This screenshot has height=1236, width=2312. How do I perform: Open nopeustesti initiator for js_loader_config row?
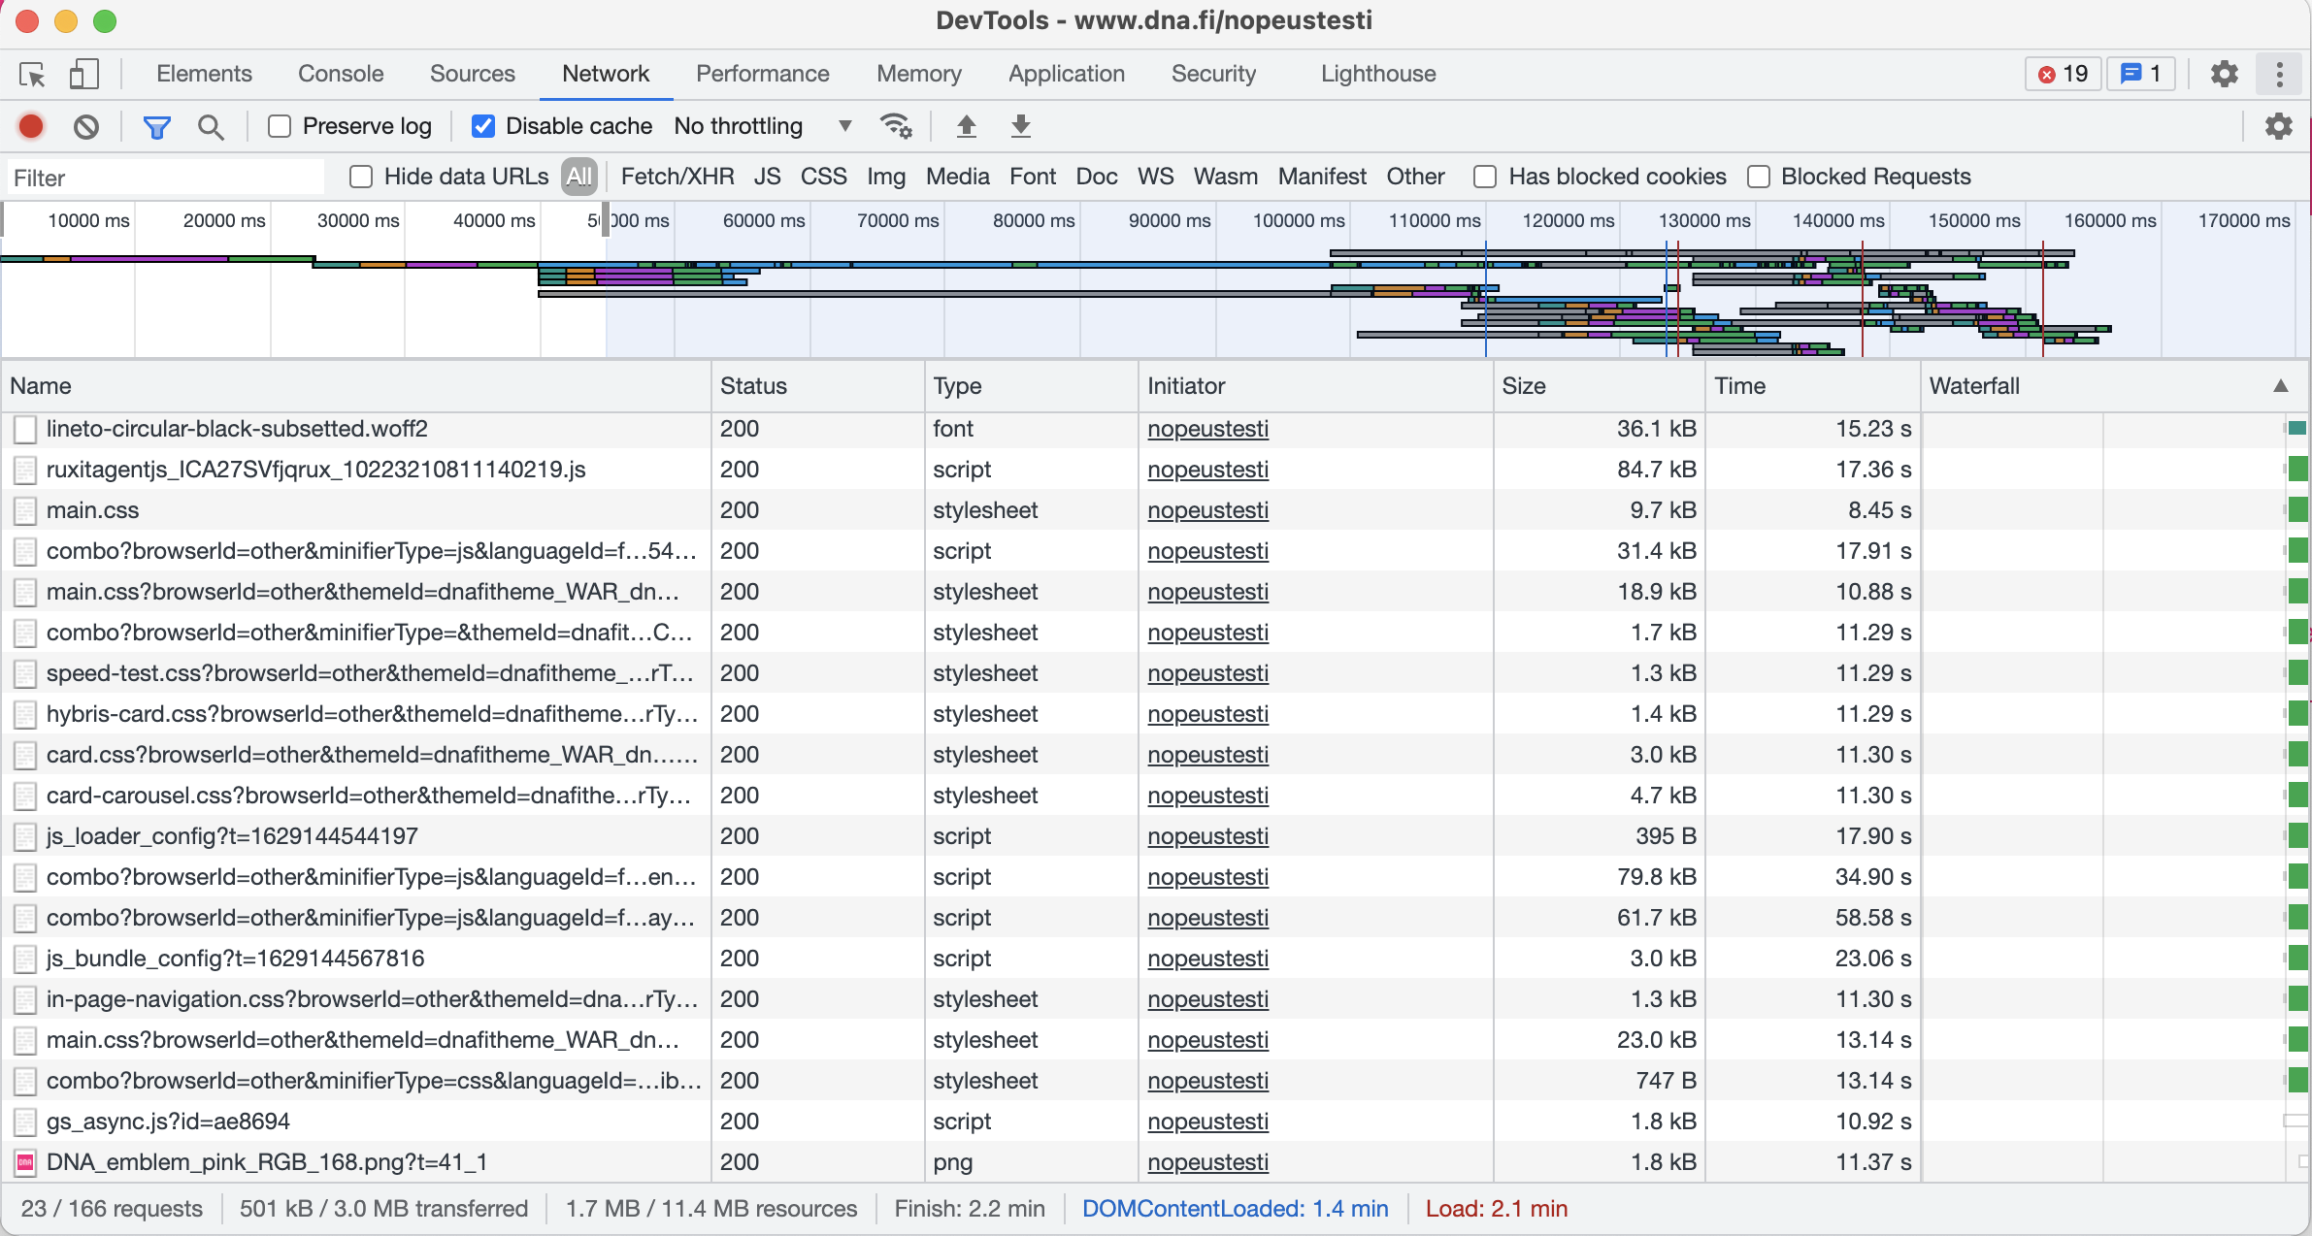point(1207,836)
